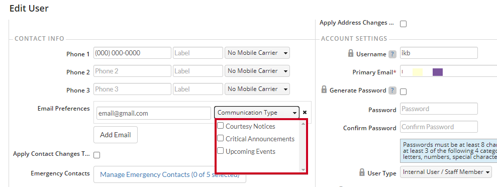Click the password requirements info box

(448, 151)
